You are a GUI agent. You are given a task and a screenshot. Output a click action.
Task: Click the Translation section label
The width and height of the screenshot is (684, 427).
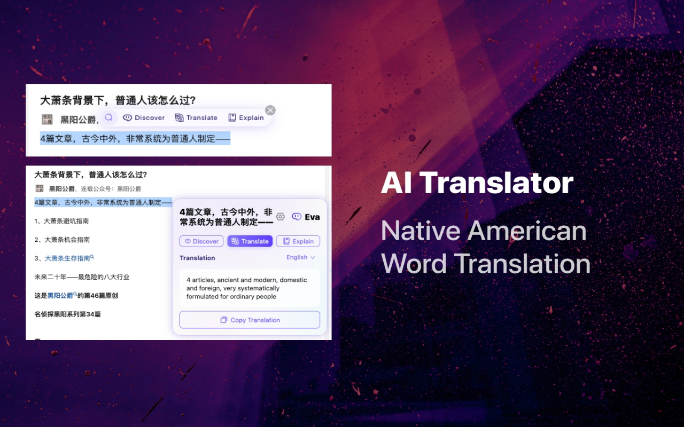point(197,258)
